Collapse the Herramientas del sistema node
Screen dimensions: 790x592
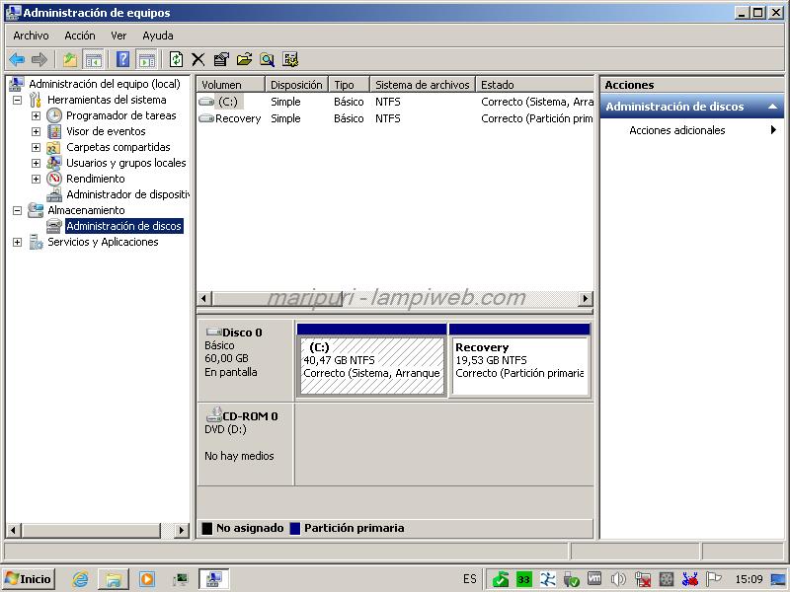[x=17, y=101]
